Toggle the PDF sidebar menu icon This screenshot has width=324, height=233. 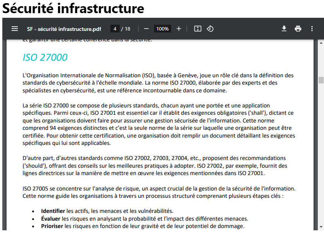point(15,29)
